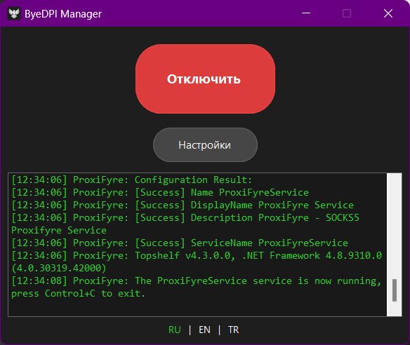Screen dimensions: 410x345
Task: Open Настройки settings
Action: 205,145
